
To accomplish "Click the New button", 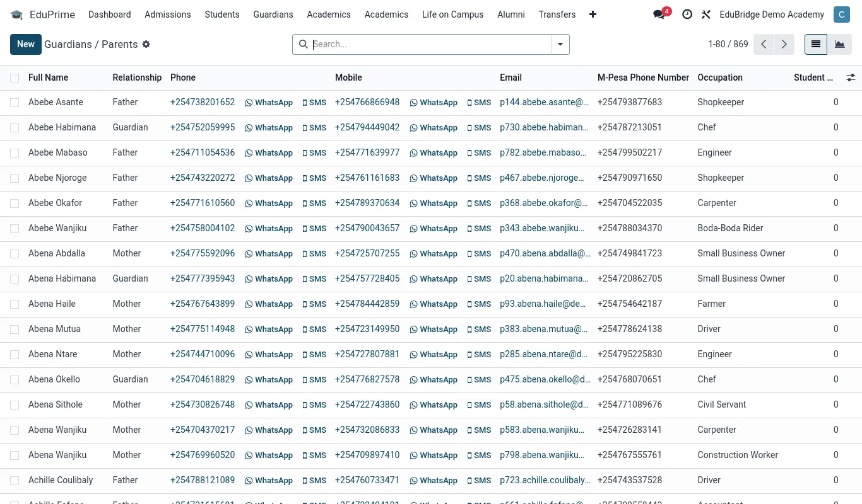I will [26, 44].
